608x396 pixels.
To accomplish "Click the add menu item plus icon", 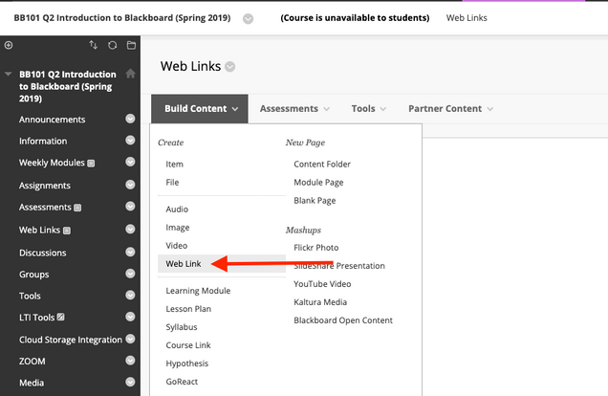I will point(9,45).
